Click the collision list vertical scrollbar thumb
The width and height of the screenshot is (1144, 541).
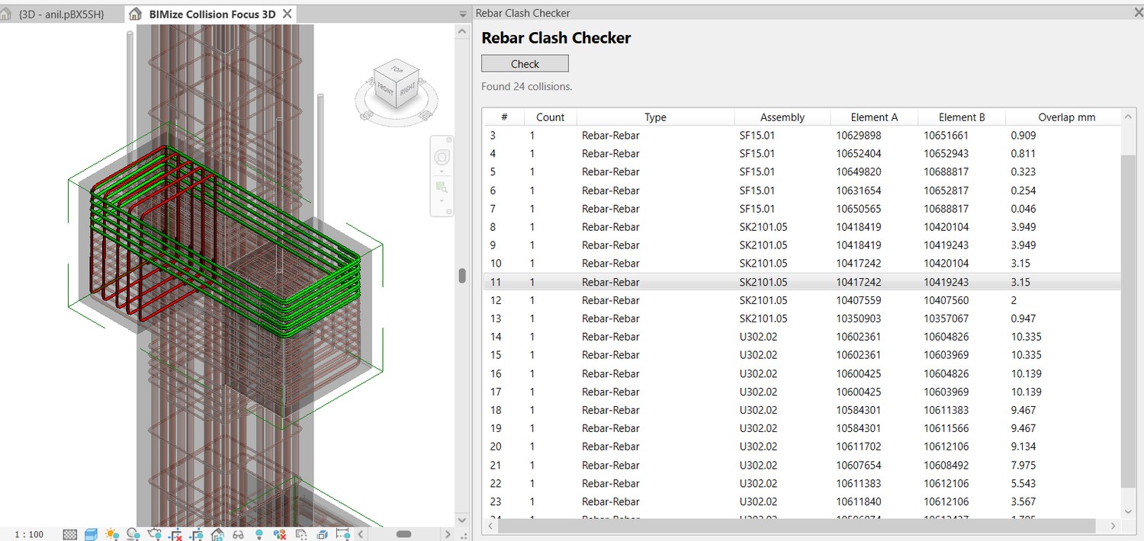click(1129, 322)
